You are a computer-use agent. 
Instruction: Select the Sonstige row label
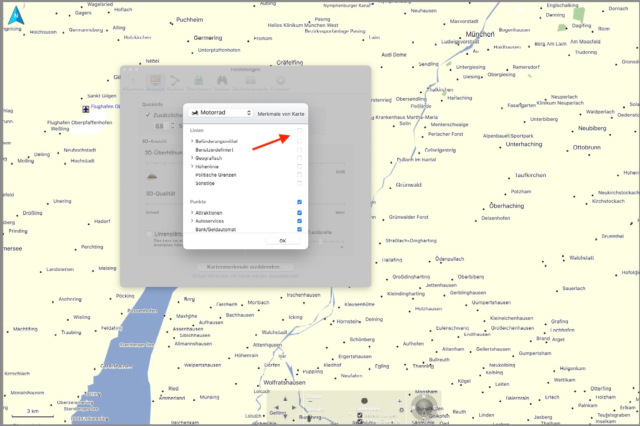[205, 183]
